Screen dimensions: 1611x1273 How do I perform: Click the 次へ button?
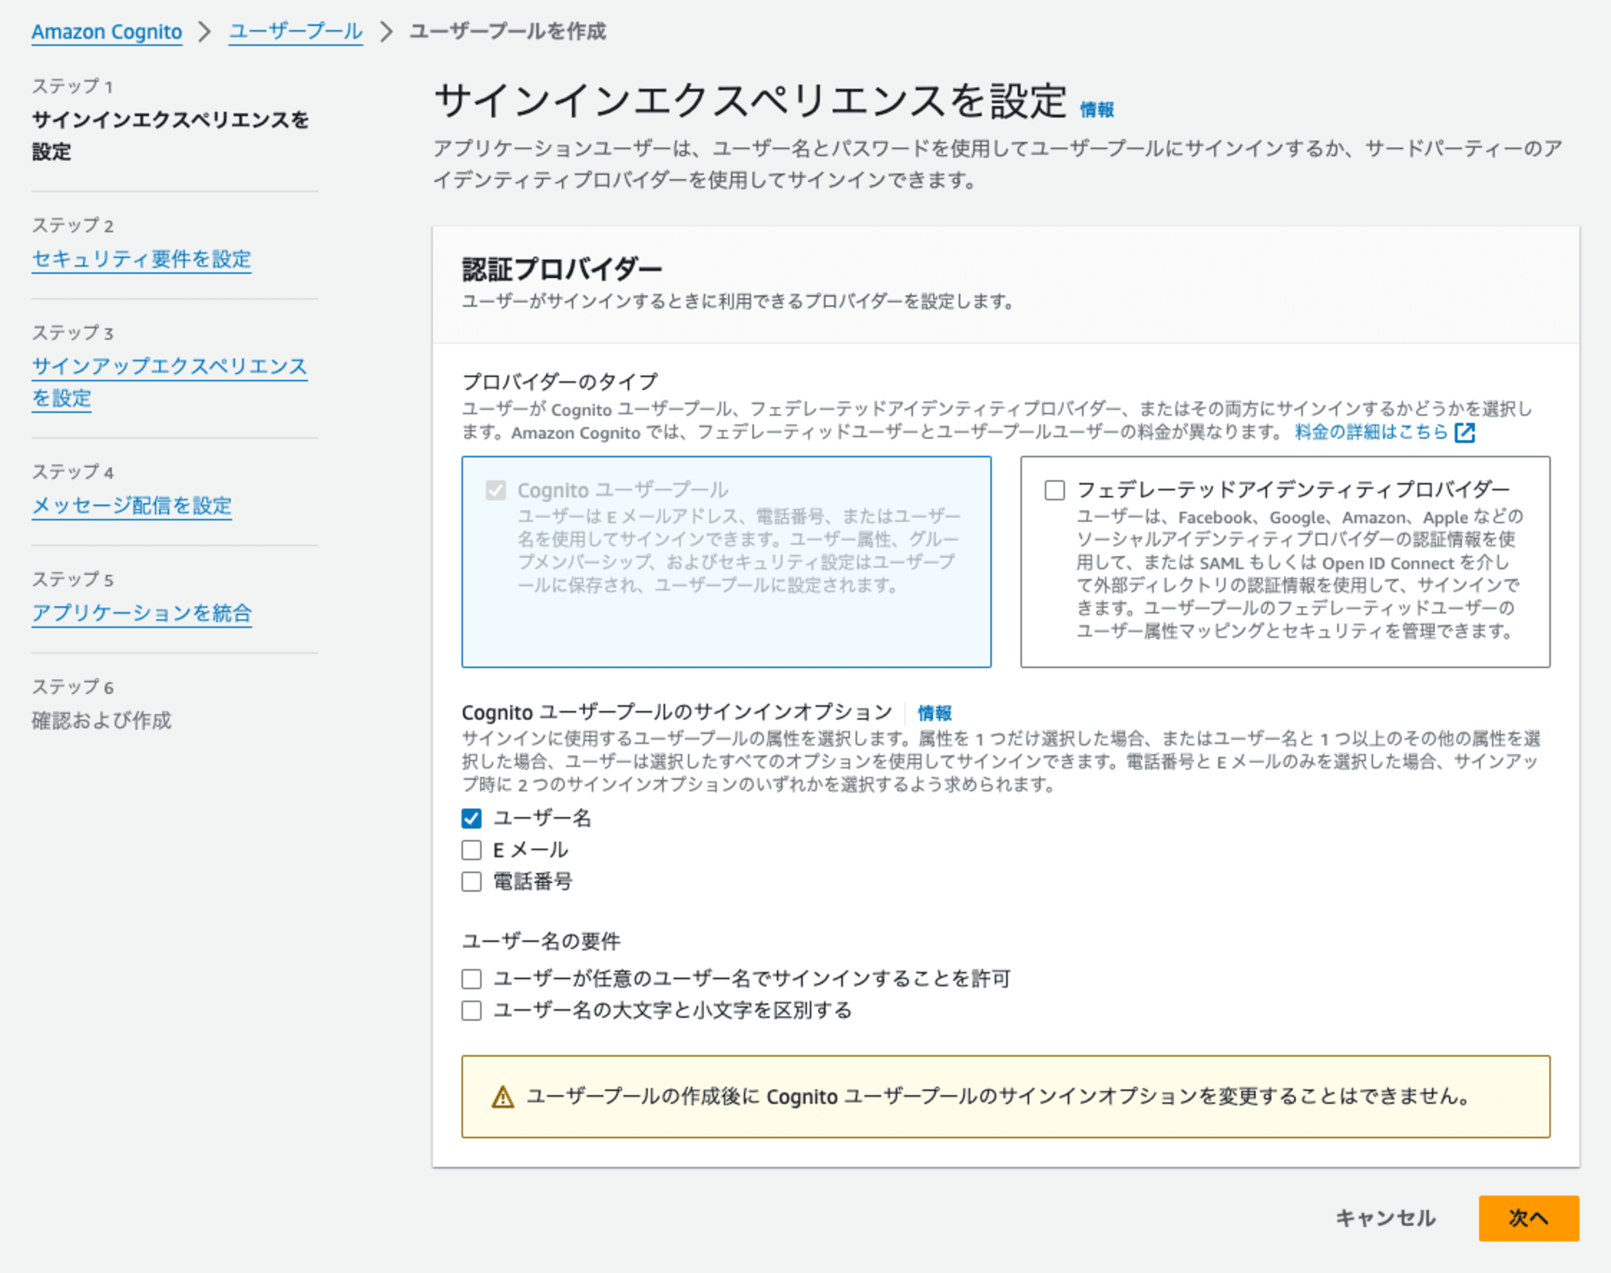point(1528,1217)
